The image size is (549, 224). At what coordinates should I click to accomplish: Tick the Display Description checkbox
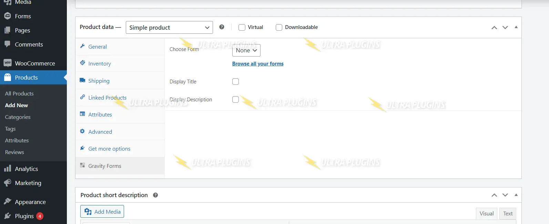235,99
